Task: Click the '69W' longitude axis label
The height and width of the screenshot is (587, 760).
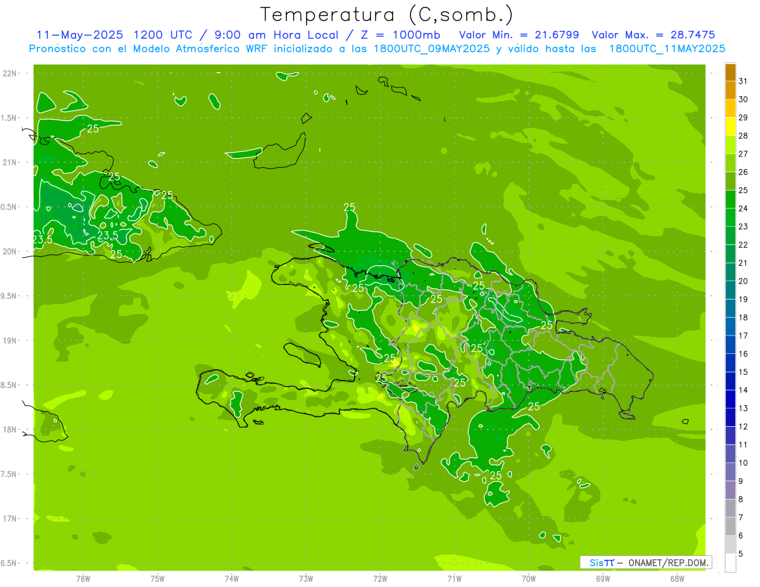Action: point(603,579)
